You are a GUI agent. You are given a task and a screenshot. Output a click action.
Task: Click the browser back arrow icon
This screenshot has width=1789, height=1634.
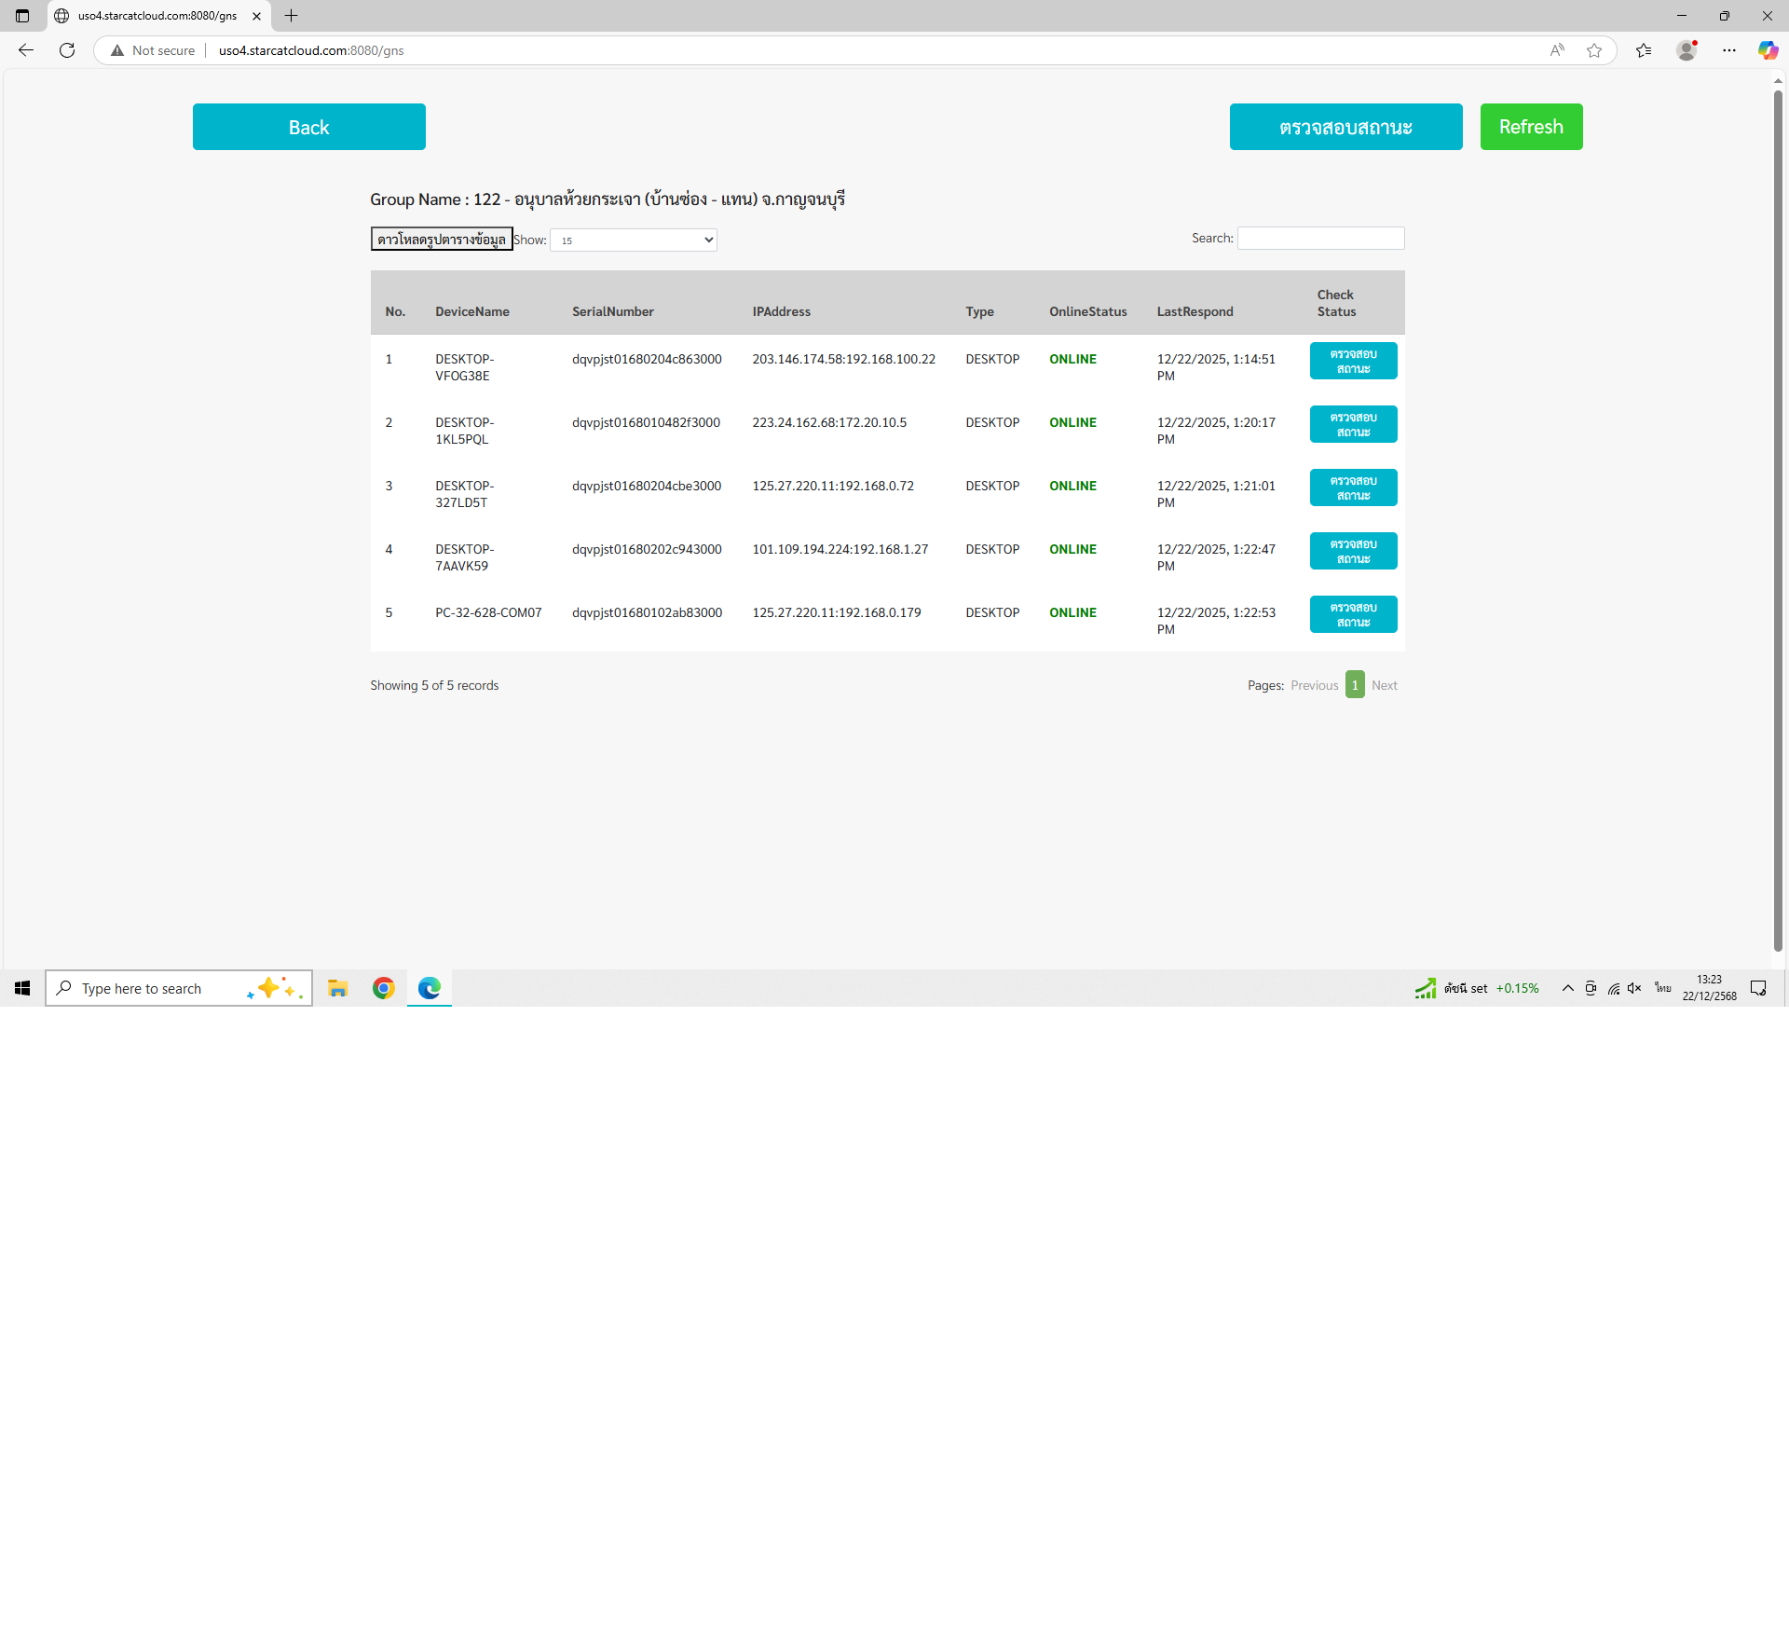[26, 50]
